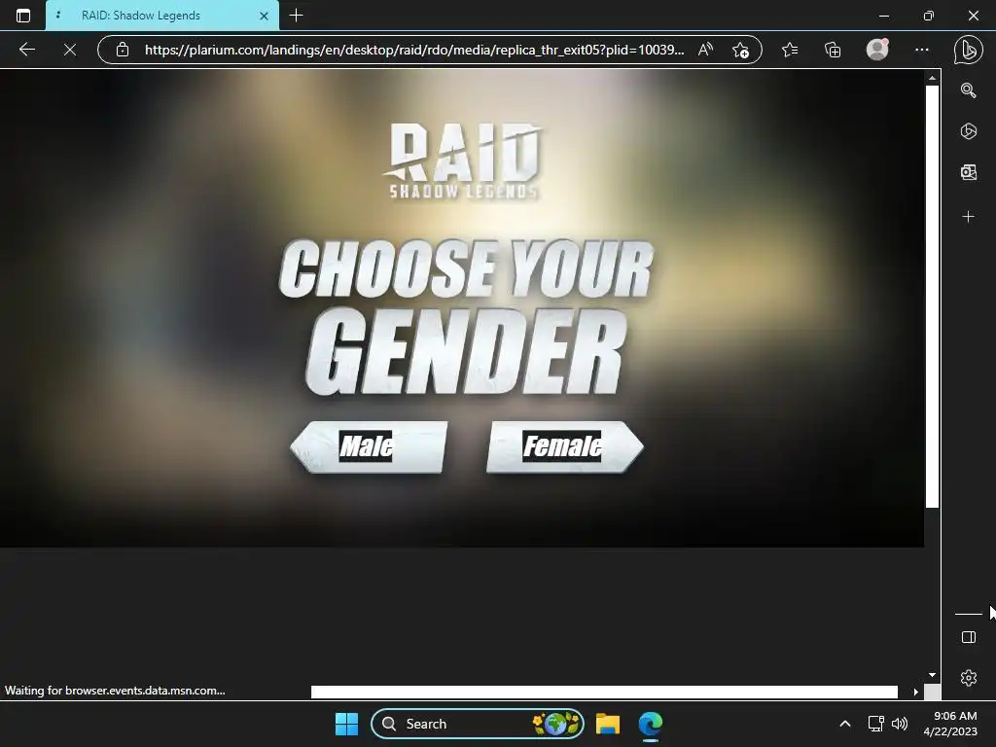Open the Favorites list
Screen dimensions: 996x747
pos(790,50)
